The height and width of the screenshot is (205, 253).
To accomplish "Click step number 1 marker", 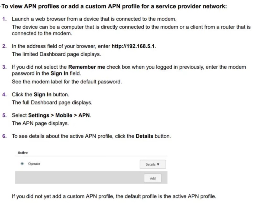I will [4, 19].
